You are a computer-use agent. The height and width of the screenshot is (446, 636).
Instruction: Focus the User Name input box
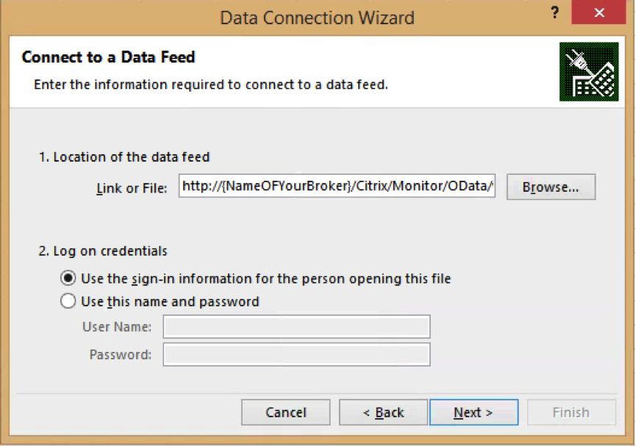click(296, 327)
